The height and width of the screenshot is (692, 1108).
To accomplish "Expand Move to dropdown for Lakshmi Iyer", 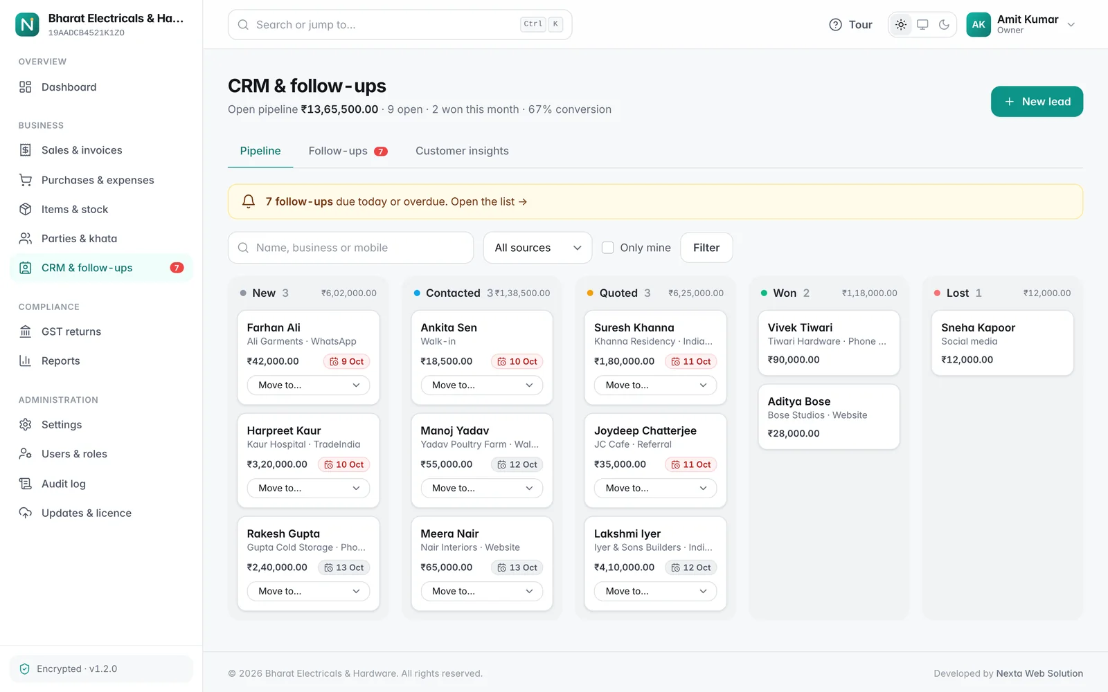I will click(655, 592).
